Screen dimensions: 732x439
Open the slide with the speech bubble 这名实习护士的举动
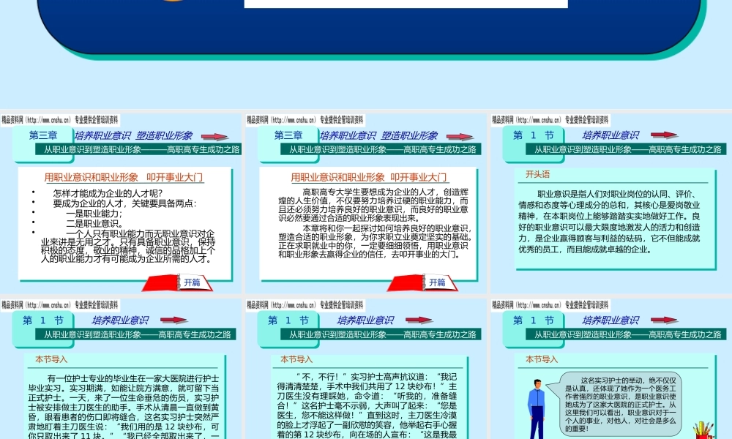[x=611, y=369]
